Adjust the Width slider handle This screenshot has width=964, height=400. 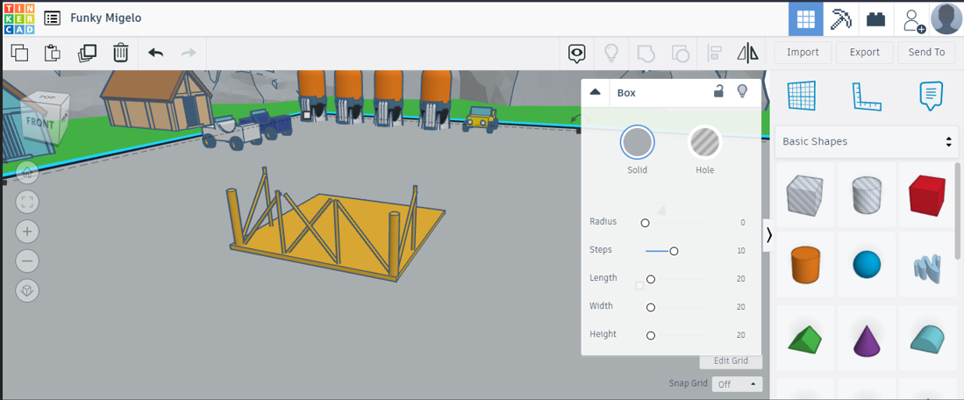[651, 307]
